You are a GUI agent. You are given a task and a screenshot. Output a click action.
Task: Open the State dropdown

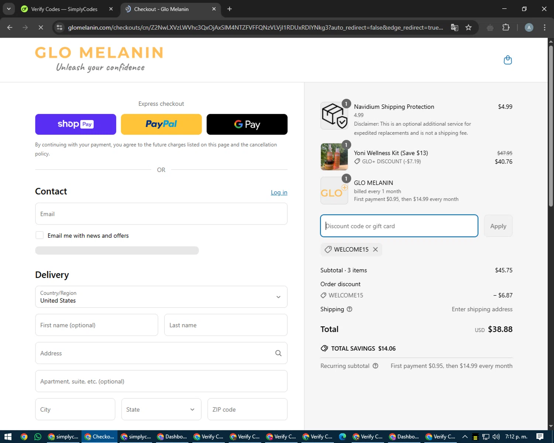(x=161, y=409)
